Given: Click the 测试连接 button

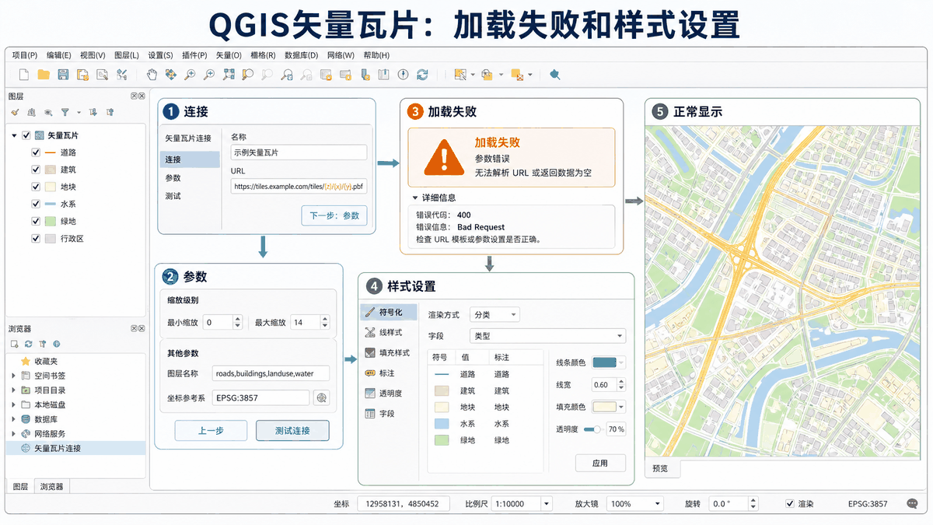Looking at the screenshot, I should pos(292,430).
